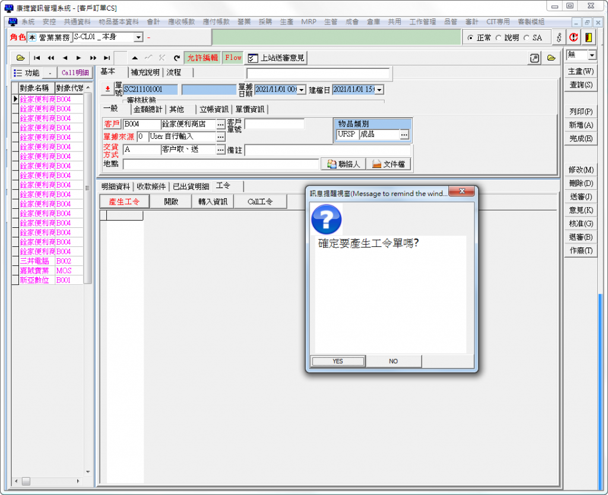Open the 採購 menu
Viewport: 608px width, 495px height.
click(x=265, y=21)
